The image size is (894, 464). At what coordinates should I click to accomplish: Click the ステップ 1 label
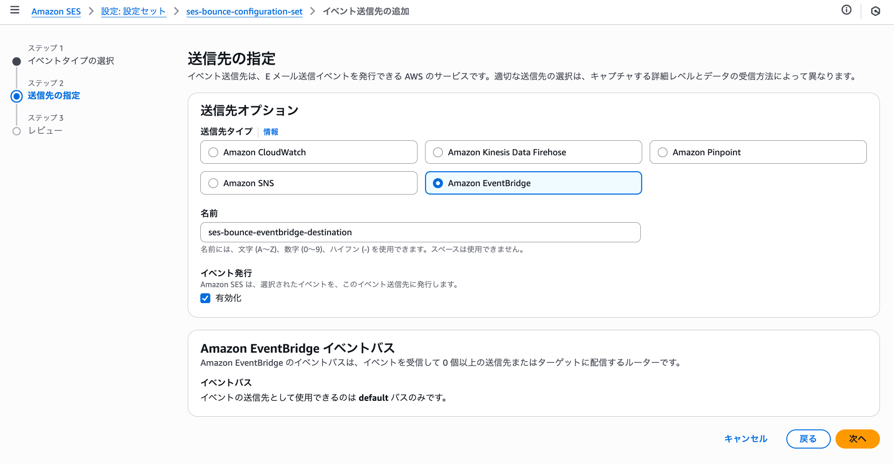pos(45,48)
